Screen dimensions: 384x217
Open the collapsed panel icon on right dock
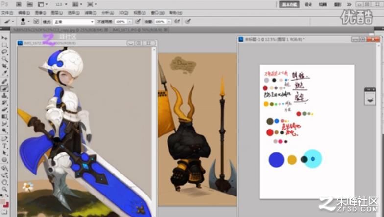click(x=370, y=99)
